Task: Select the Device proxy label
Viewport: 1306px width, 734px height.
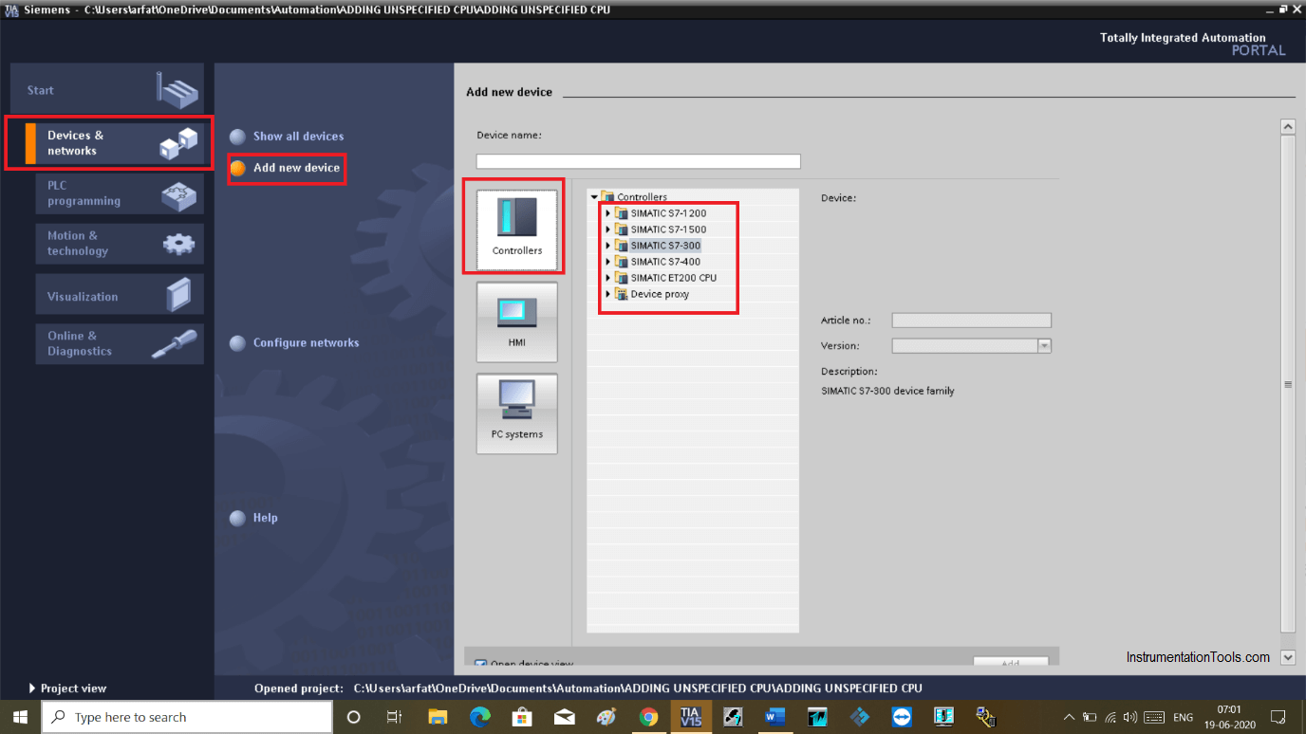Action: [660, 294]
